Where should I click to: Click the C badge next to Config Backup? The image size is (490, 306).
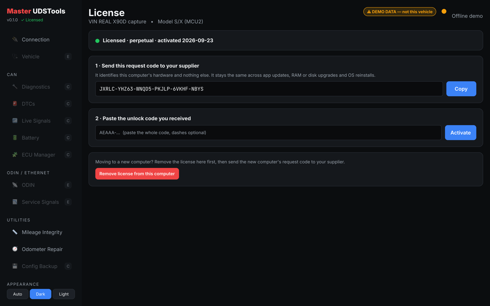coord(68,266)
